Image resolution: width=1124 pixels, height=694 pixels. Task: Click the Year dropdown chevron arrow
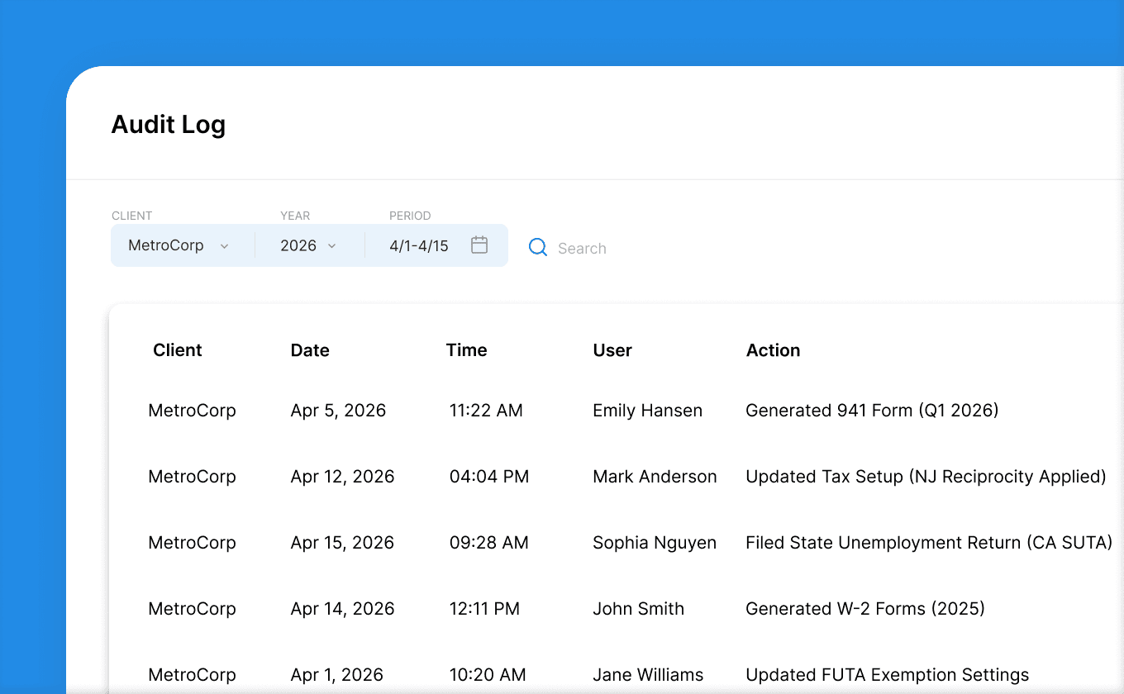tap(331, 245)
